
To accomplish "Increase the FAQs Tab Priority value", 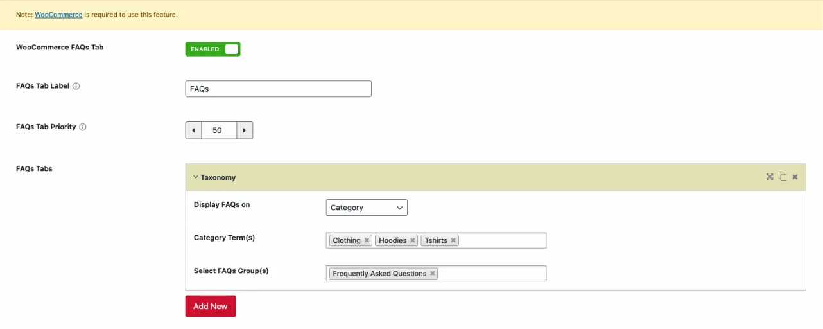I will [x=245, y=130].
